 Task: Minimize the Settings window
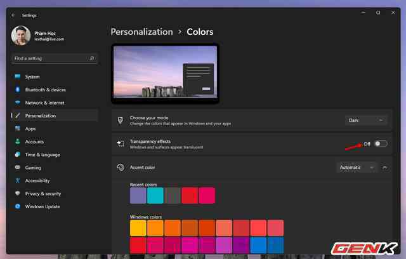pos(363,13)
